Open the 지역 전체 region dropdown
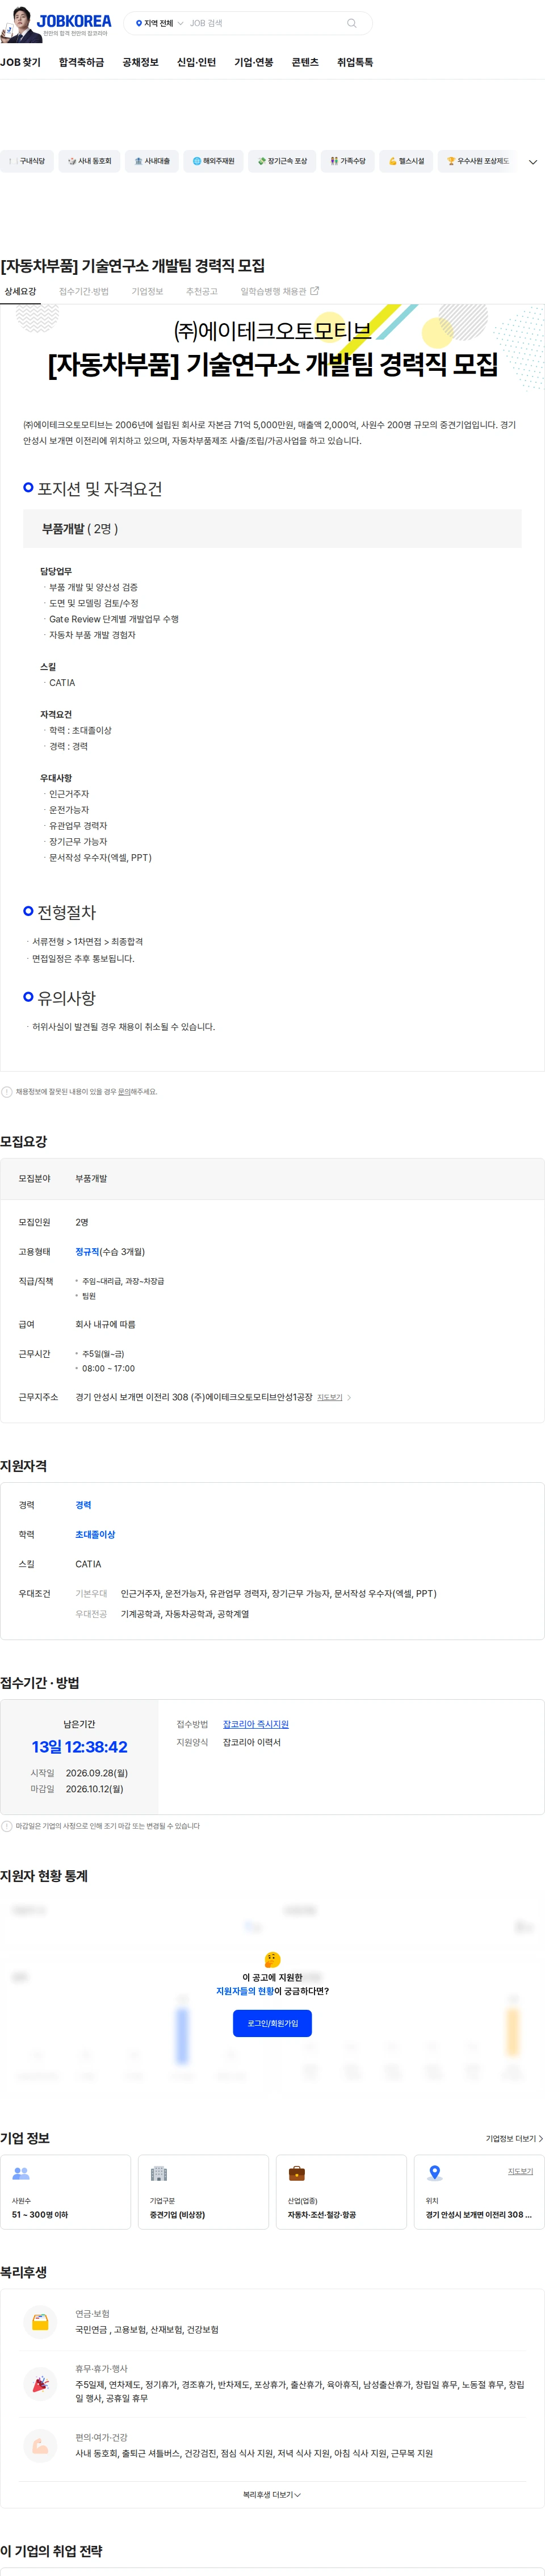 click(159, 23)
